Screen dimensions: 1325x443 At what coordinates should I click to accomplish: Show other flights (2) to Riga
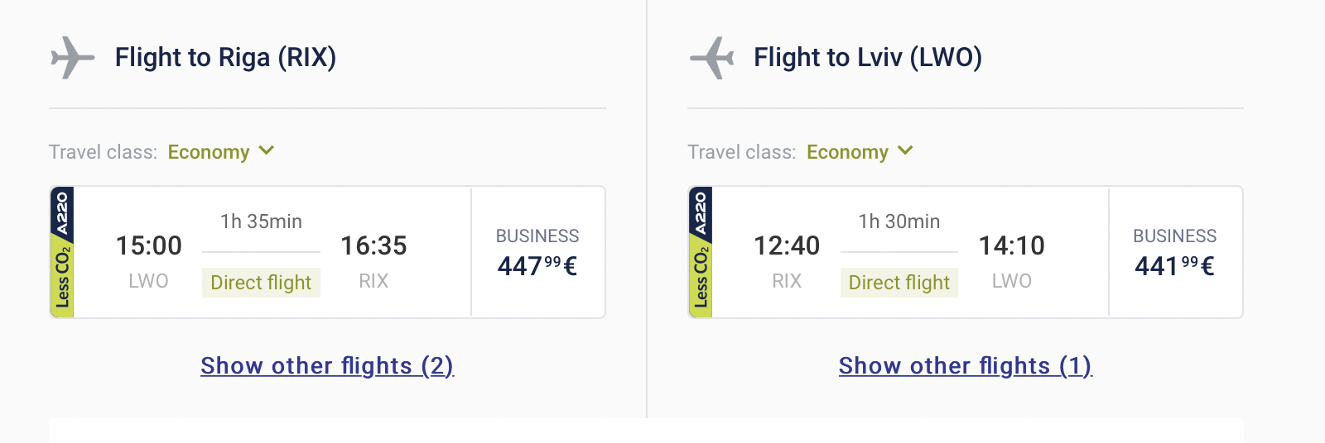pos(327,365)
